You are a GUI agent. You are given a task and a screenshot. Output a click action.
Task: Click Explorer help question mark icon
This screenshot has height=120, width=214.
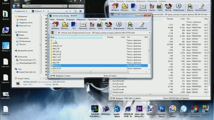tap(81, 11)
